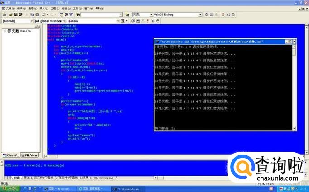The height and width of the screenshot is (192, 309).
Task: Click the Windows Start button
Action: 10,189
